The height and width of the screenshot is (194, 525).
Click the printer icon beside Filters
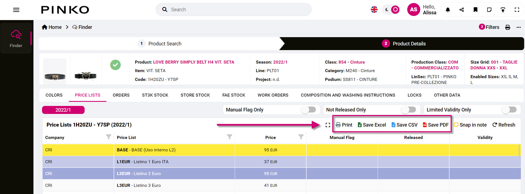click(x=508, y=27)
